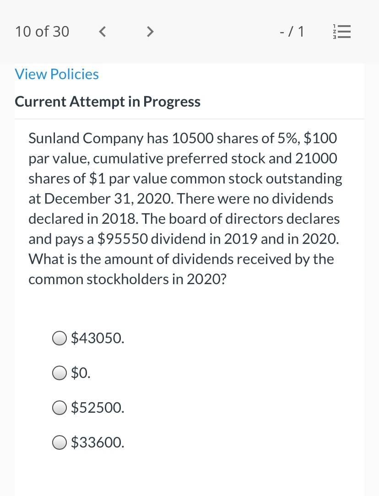Open the View Policies link
379x496 pixels.
57,74
